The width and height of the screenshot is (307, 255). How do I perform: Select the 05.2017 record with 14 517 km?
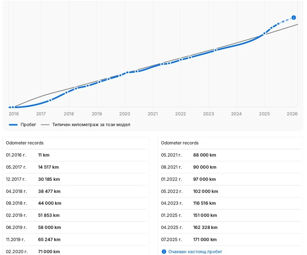(76, 167)
